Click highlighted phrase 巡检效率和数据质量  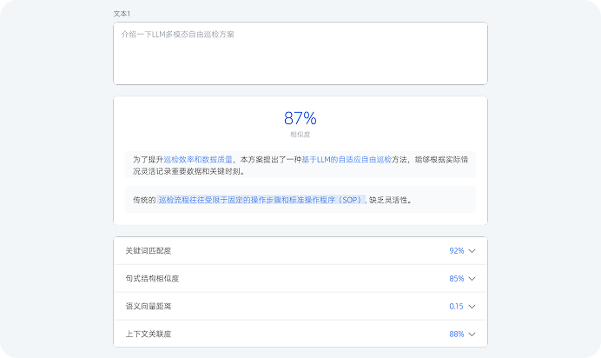(198, 160)
